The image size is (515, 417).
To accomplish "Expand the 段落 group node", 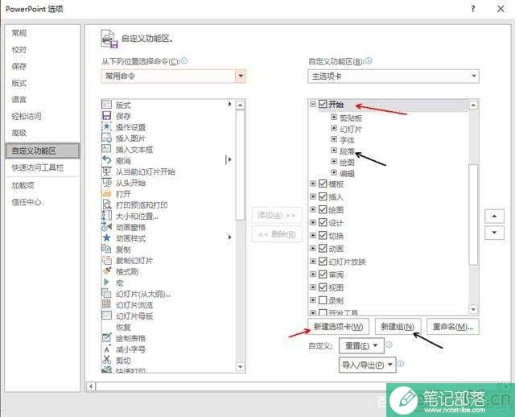I will (334, 151).
